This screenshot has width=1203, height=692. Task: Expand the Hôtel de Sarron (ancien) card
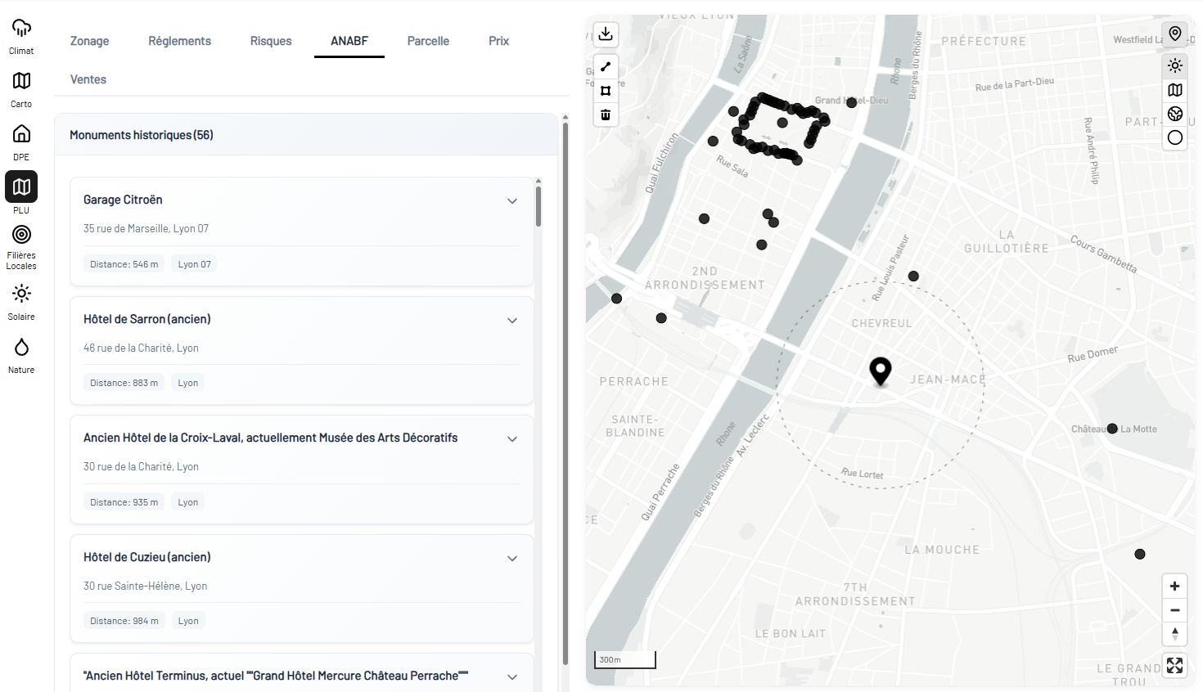[512, 321]
